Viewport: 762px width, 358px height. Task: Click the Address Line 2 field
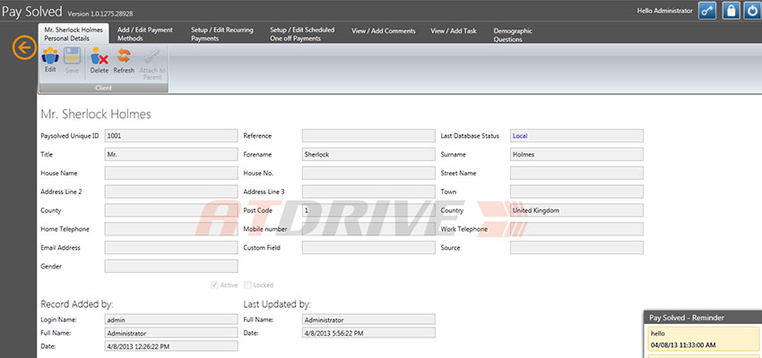[171, 192]
